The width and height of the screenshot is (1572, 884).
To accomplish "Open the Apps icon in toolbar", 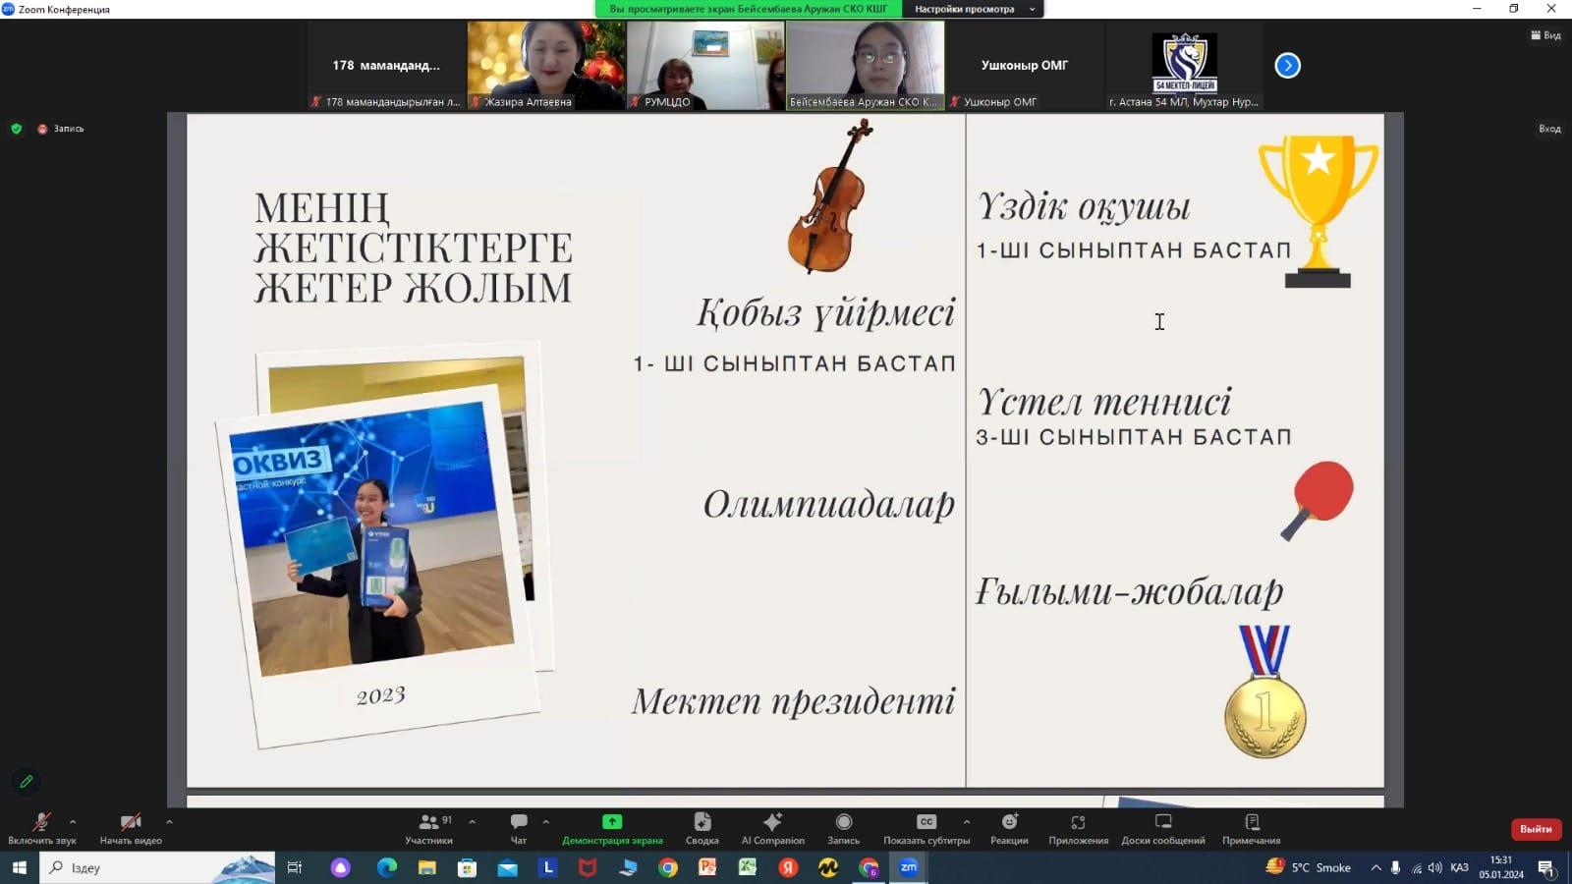I will 1078,827.
